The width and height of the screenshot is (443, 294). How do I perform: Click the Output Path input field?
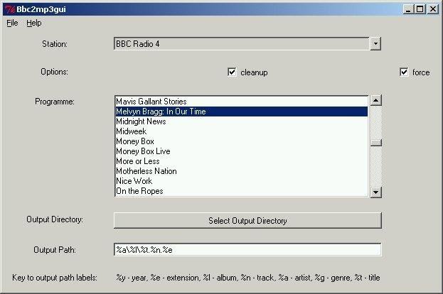tap(247, 250)
